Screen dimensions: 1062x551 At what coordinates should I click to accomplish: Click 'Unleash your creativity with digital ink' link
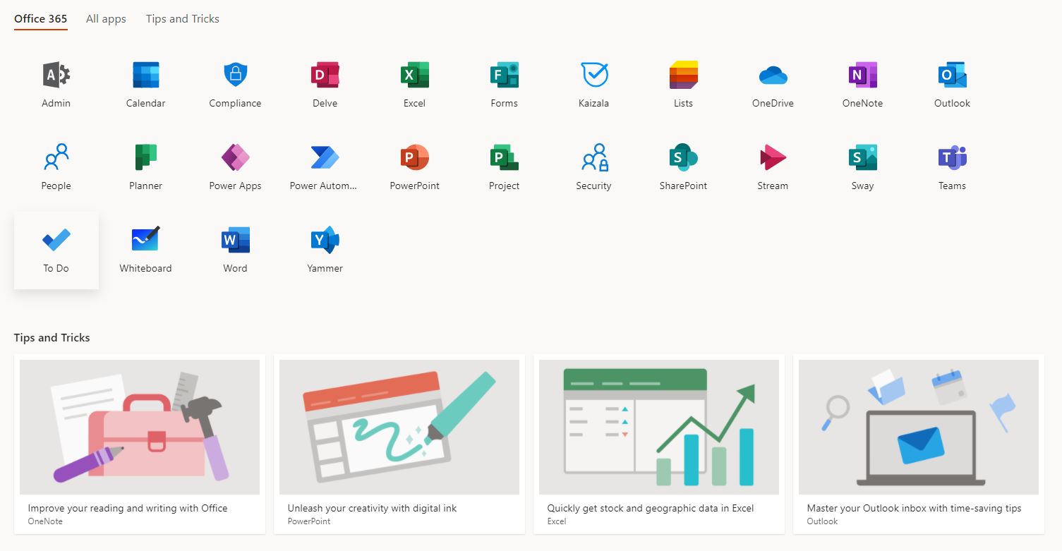click(373, 508)
